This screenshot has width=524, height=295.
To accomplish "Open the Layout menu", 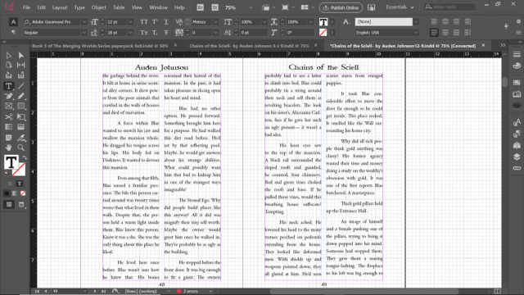I will click(x=60, y=7).
